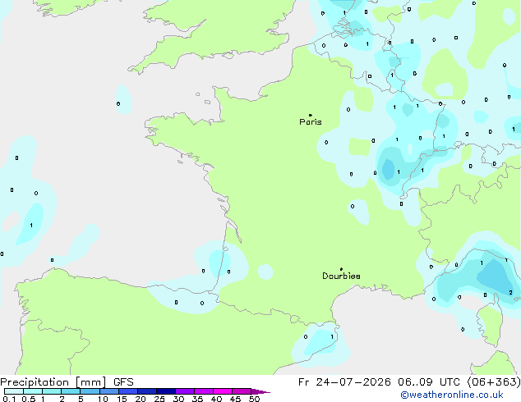
Task: Select the 20–25 mm legend swatch
Action: click(147, 391)
